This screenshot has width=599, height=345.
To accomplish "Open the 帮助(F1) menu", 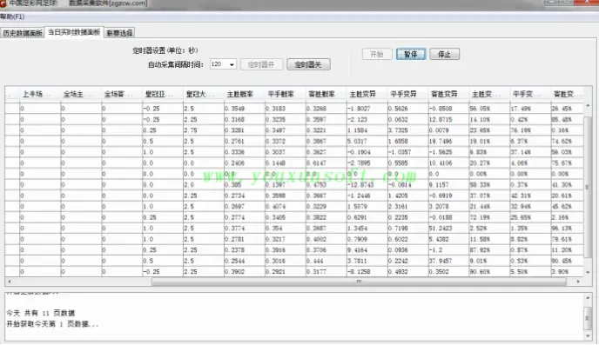I will click(12, 17).
